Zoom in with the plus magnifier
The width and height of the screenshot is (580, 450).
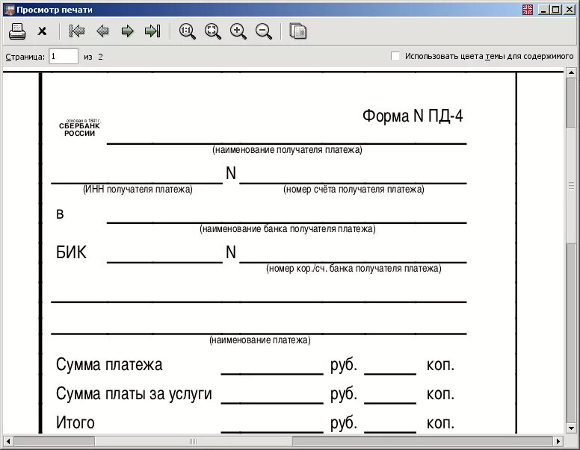[238, 31]
